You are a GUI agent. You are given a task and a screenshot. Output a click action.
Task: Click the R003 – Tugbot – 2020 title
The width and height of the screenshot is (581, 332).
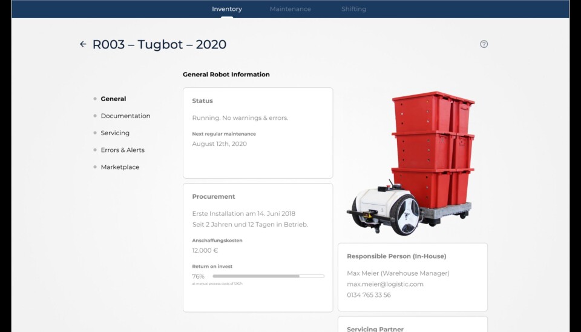click(x=159, y=44)
